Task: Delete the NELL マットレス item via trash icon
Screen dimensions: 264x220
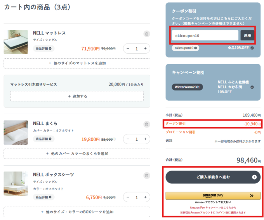Action: 146,34
